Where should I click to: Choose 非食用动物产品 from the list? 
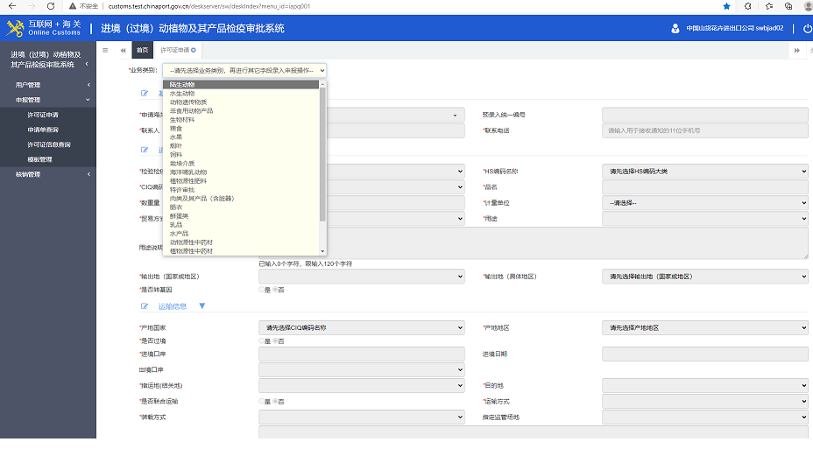pos(241,111)
